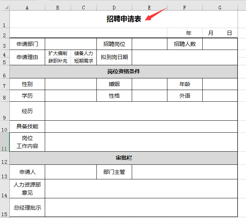This screenshot has width=246, height=218.
Task: Click the 短期需求 cell
Action: point(84,61)
